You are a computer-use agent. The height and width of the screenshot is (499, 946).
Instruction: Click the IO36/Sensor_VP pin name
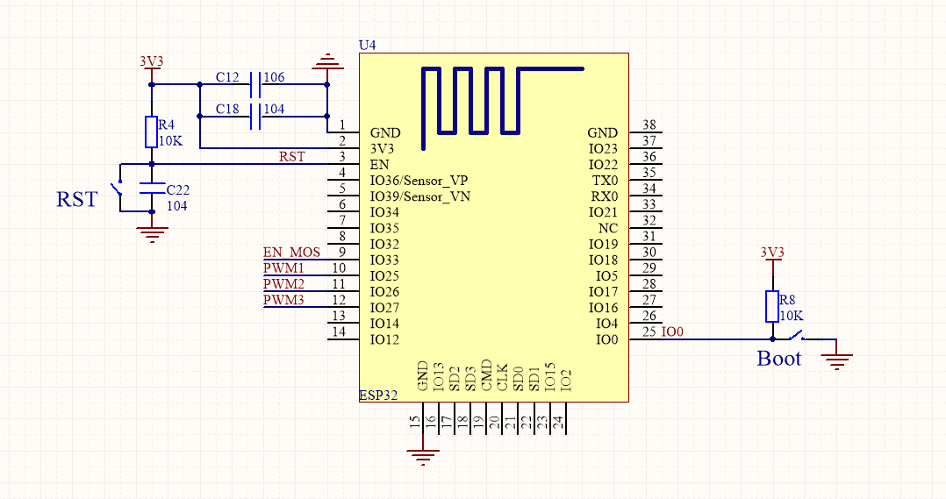419,180
